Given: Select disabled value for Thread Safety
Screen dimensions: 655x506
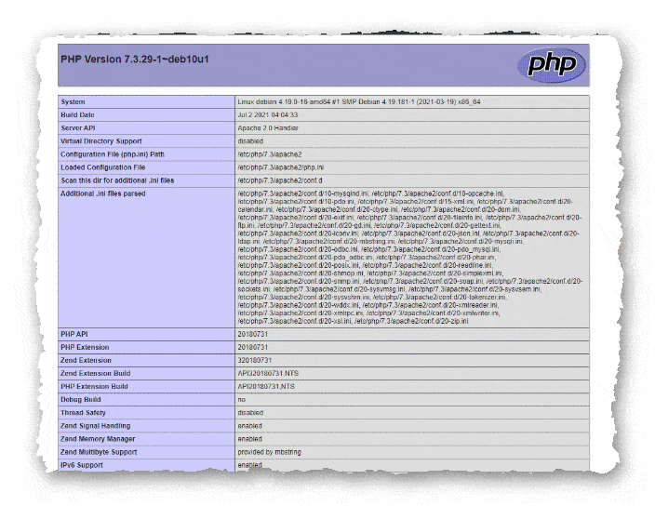Looking at the screenshot, I should pyautogui.click(x=250, y=413).
